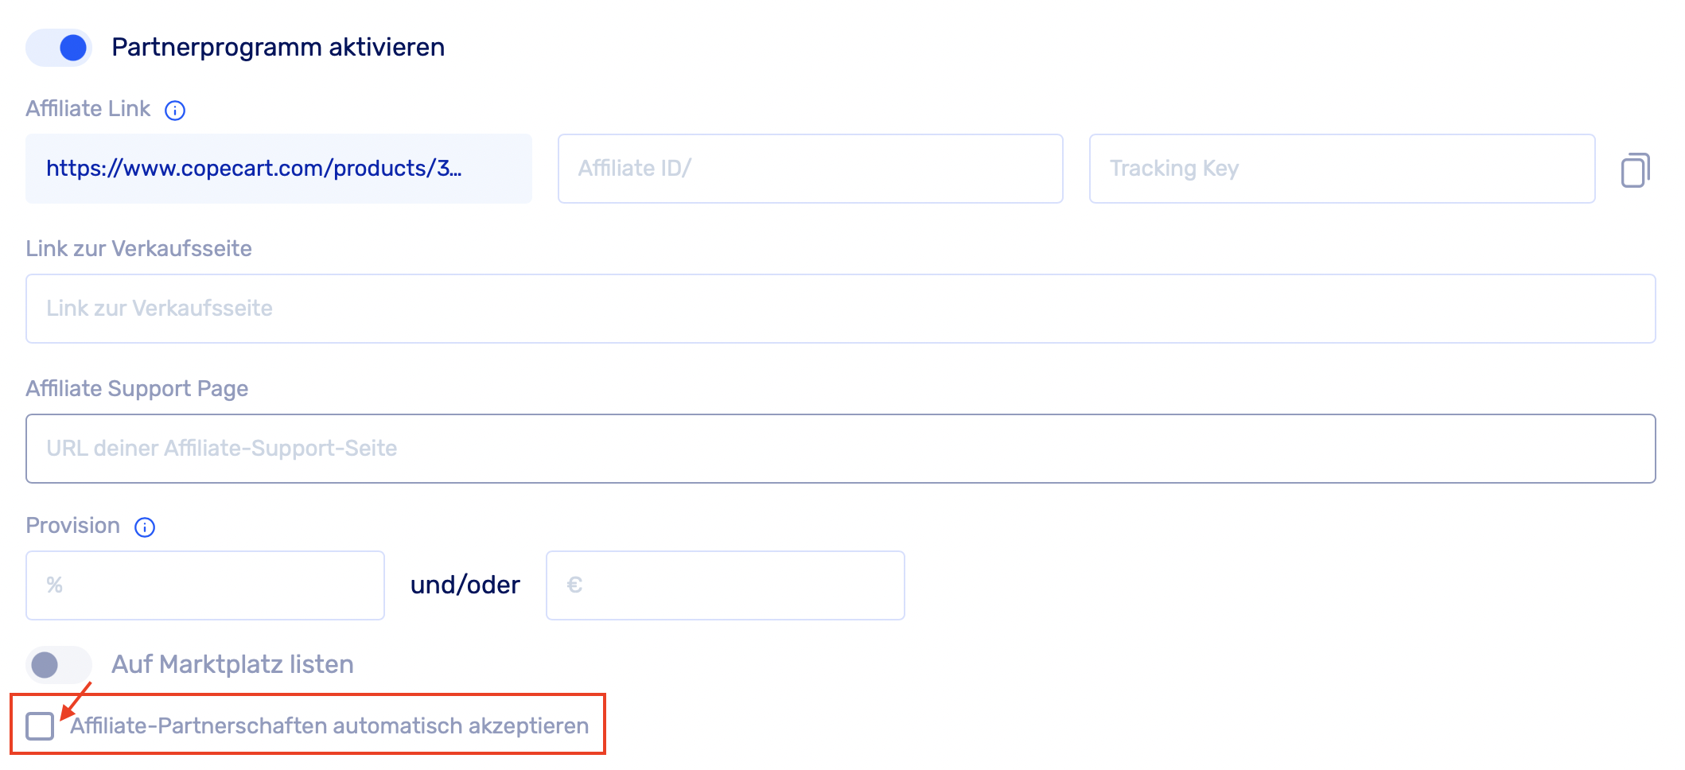The image size is (1685, 770).
Task: Click the Partnerprogramm aktivieren label text
Action: point(278,48)
